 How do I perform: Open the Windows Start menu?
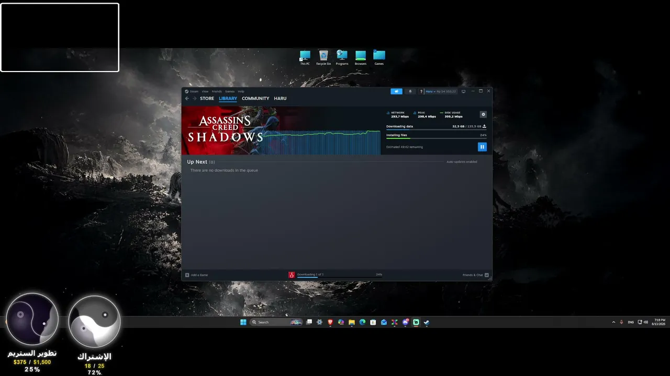(243, 322)
